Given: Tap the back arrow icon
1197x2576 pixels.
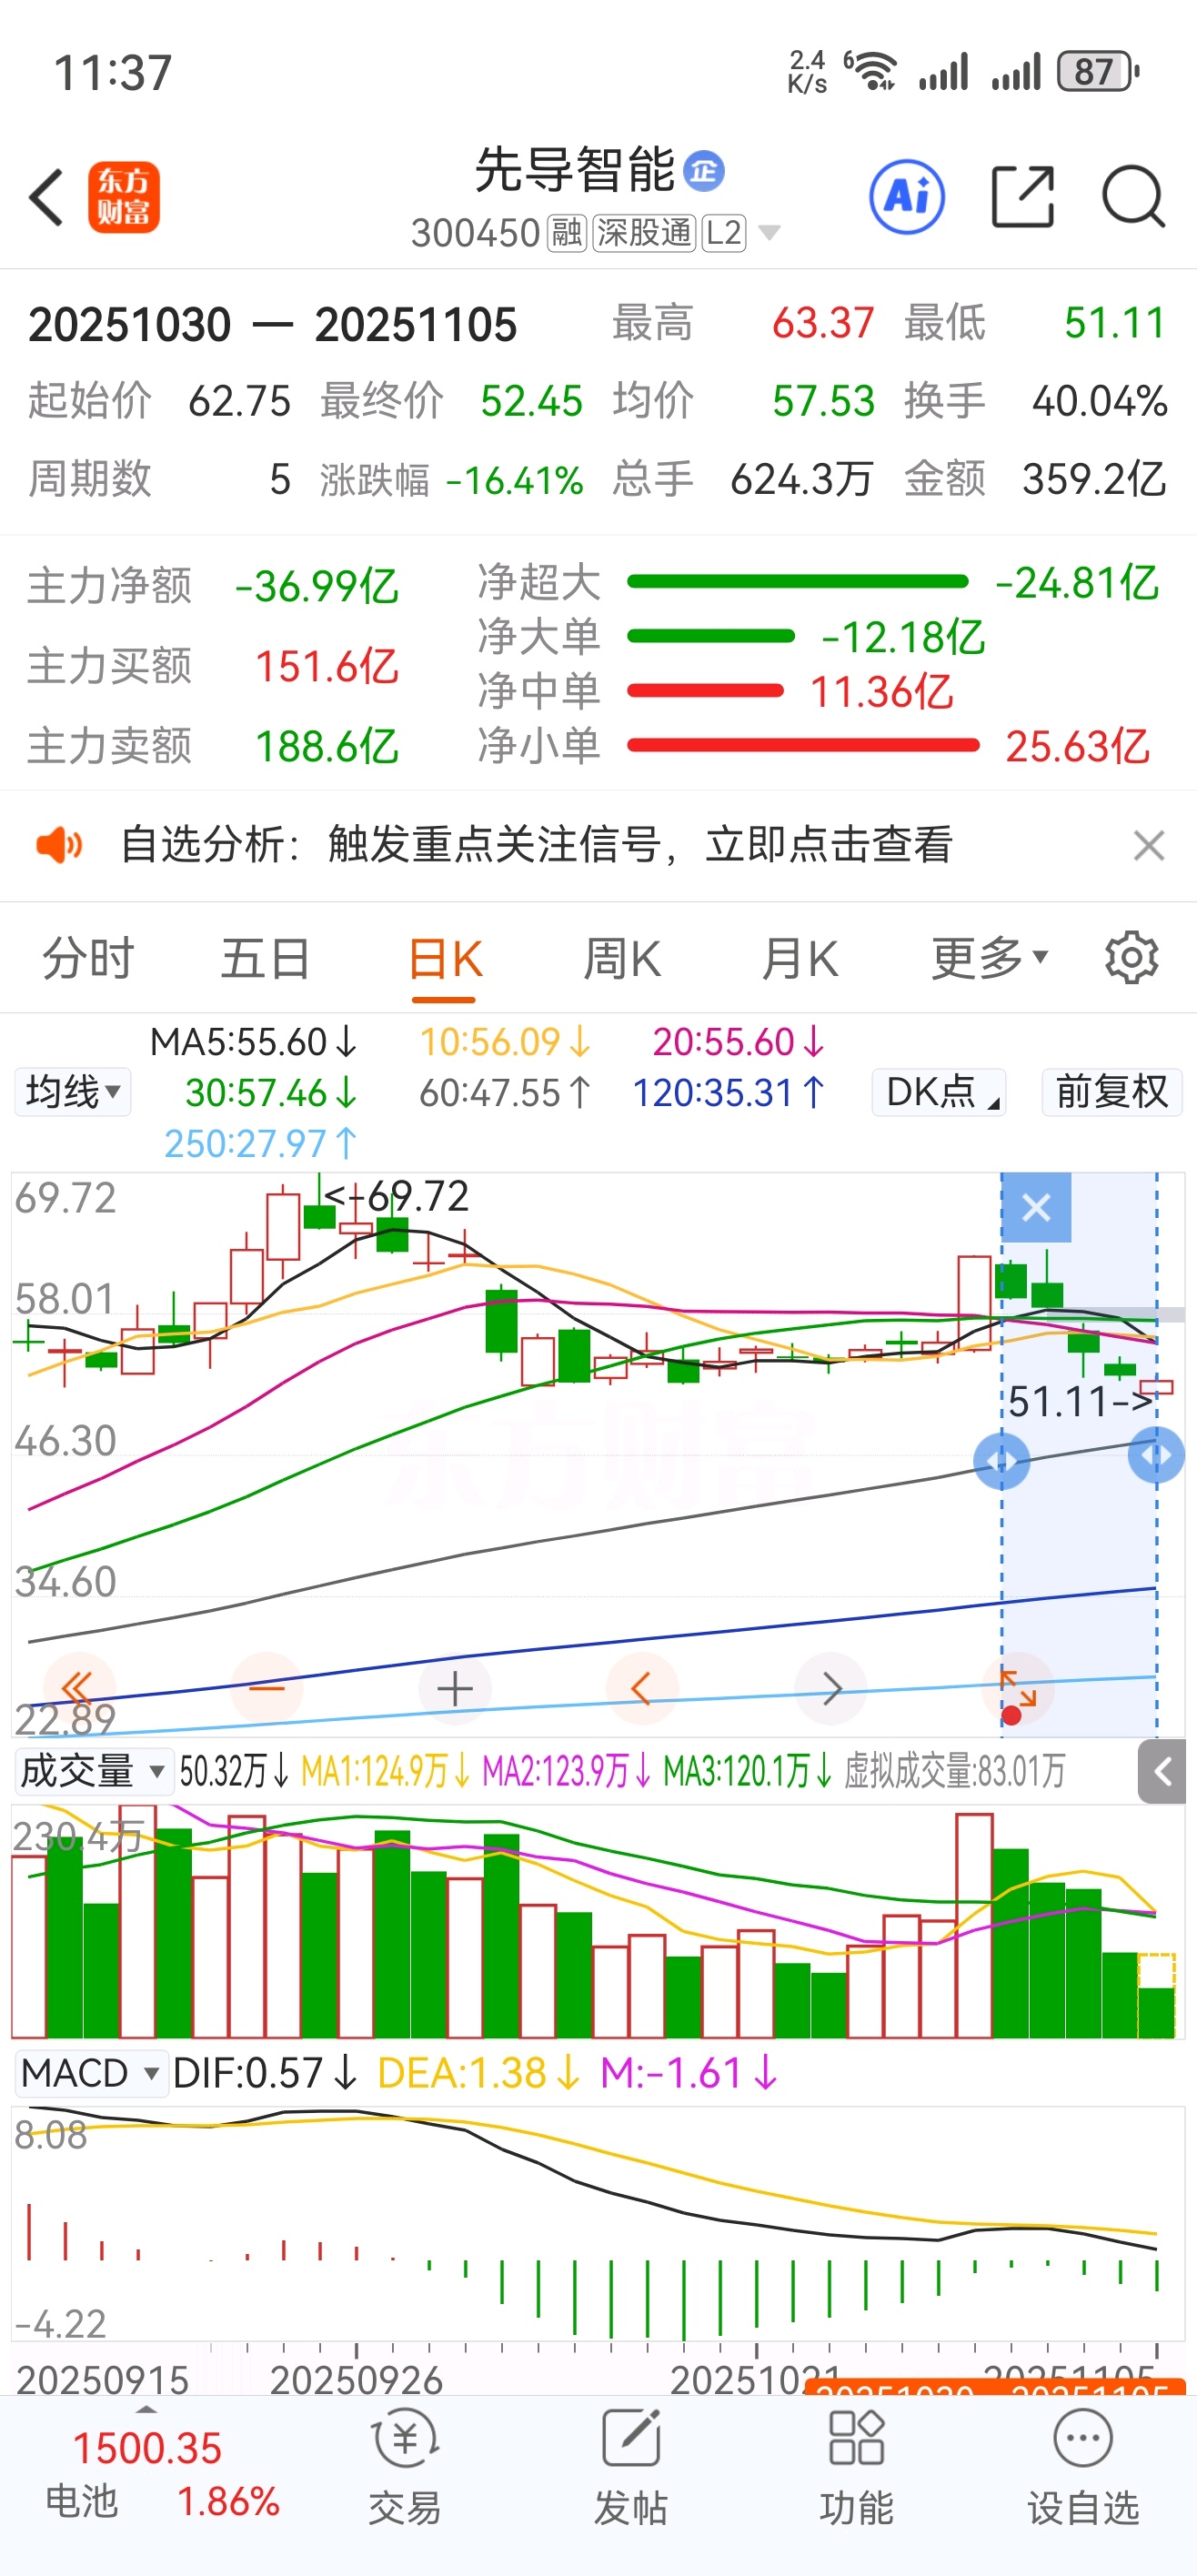Looking at the screenshot, I should (x=47, y=197).
